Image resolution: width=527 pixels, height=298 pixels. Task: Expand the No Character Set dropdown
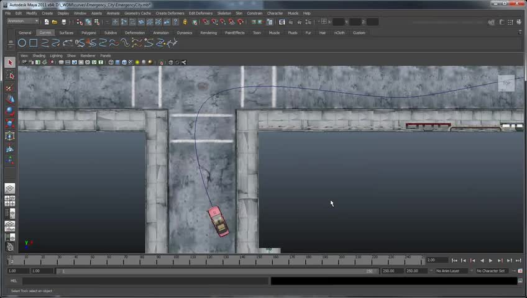[491, 271]
